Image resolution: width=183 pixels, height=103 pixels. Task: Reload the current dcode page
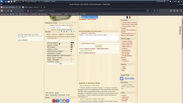(8, 11)
